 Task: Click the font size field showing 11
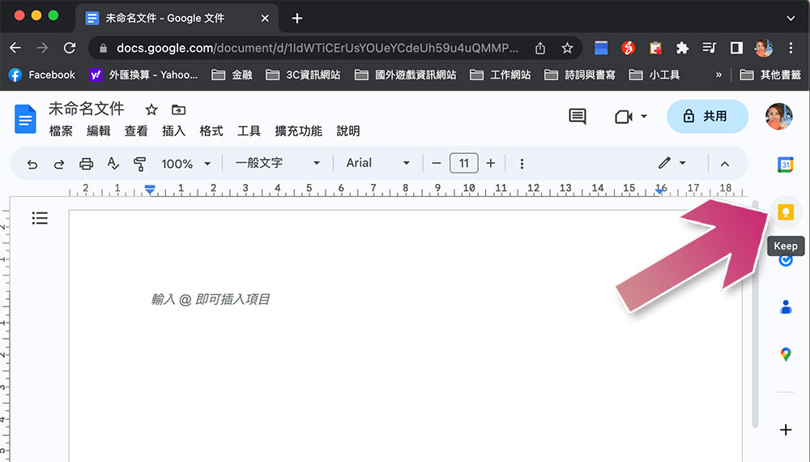tap(464, 163)
